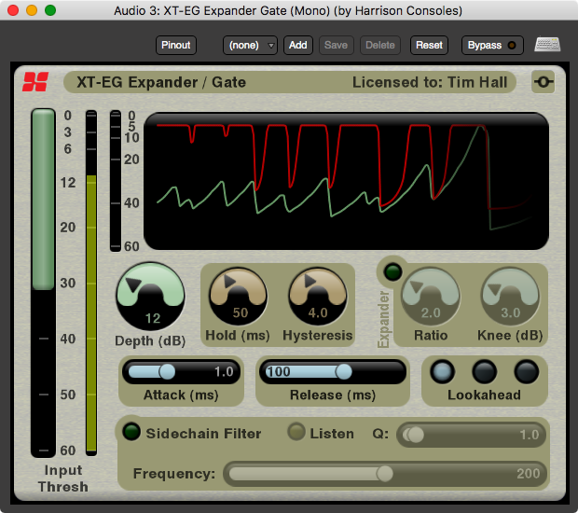Screen dimensions: 578x513
Task: Click the Depth value 12
Action: click(152, 318)
